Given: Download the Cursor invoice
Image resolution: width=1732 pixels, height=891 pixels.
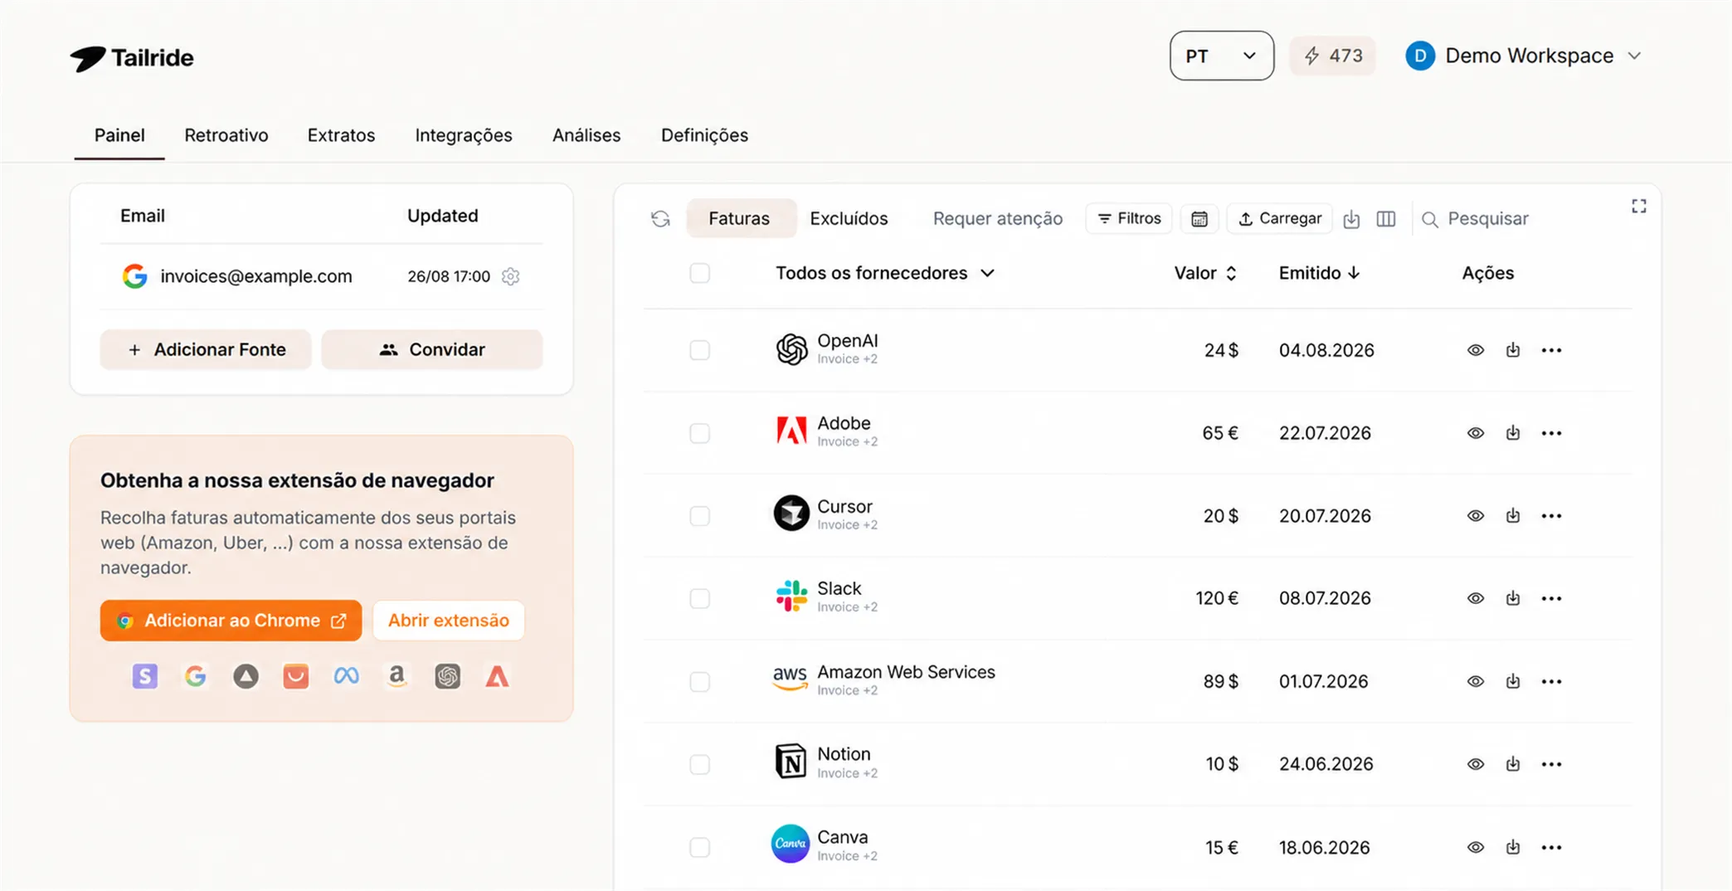Looking at the screenshot, I should [1513, 516].
